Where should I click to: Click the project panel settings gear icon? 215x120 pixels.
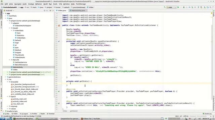pos(50,10)
